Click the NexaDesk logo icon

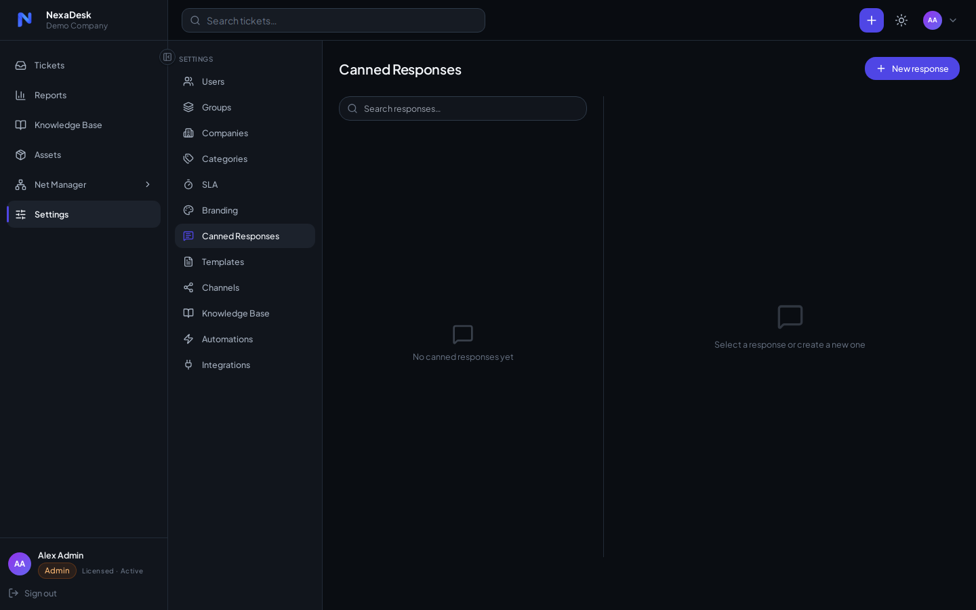(24, 20)
